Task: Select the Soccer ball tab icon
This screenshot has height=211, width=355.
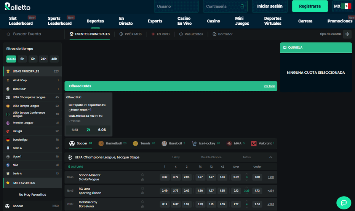Action: pos(72,143)
